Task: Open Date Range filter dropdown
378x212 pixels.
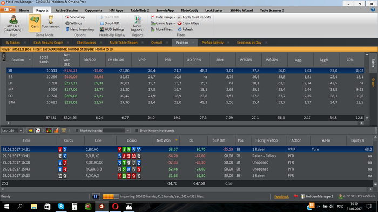Action: pyautogui.click(x=163, y=17)
